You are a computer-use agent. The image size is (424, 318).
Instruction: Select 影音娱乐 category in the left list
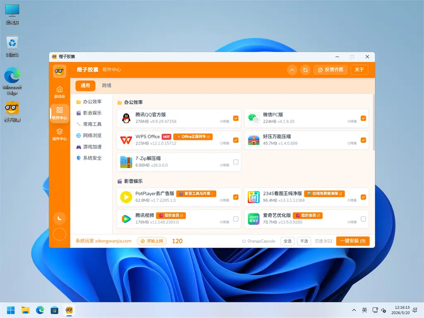tap(89, 113)
